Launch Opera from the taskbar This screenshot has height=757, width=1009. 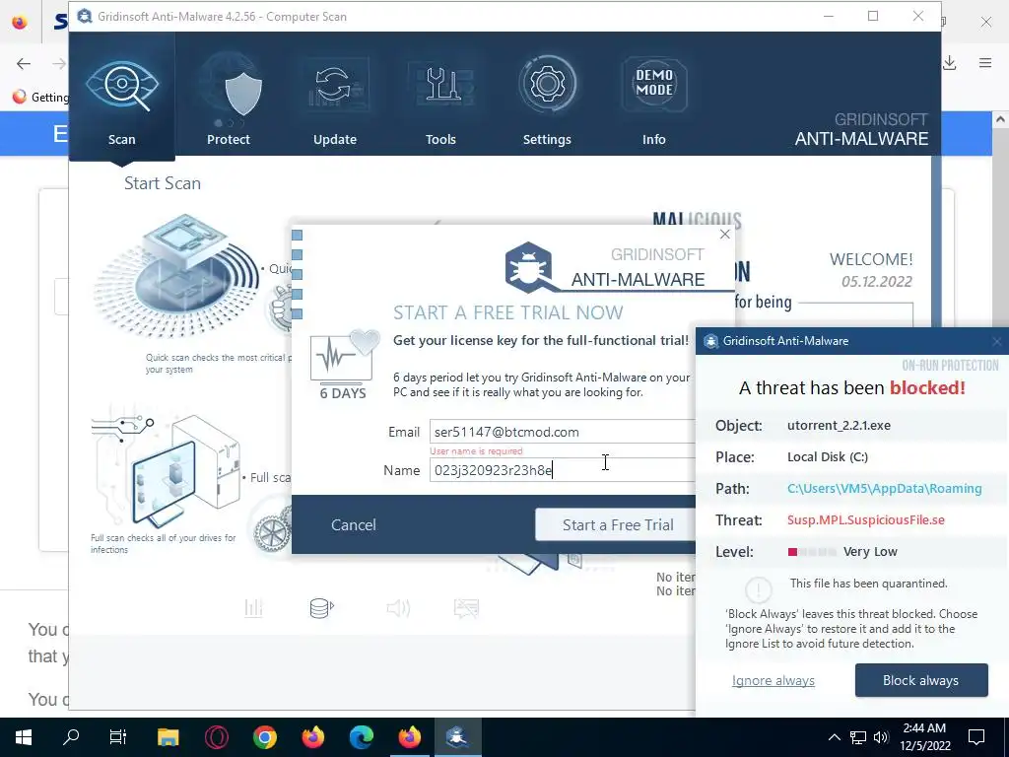point(216,737)
